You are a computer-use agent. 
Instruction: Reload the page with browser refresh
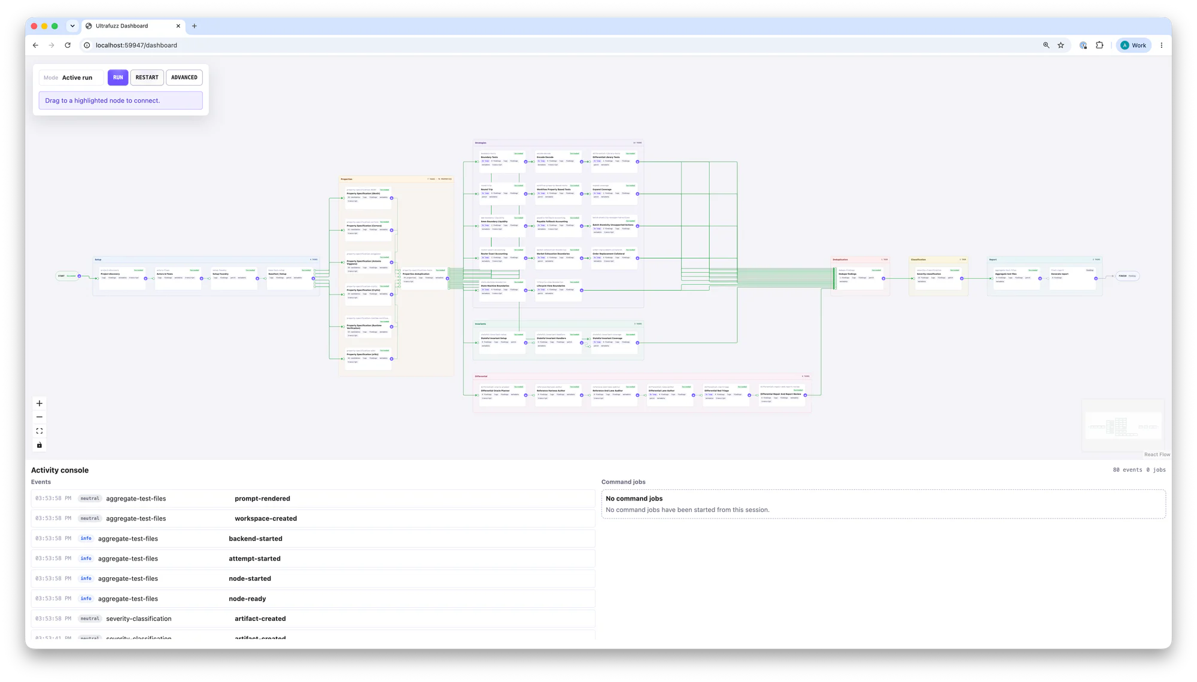[68, 46]
